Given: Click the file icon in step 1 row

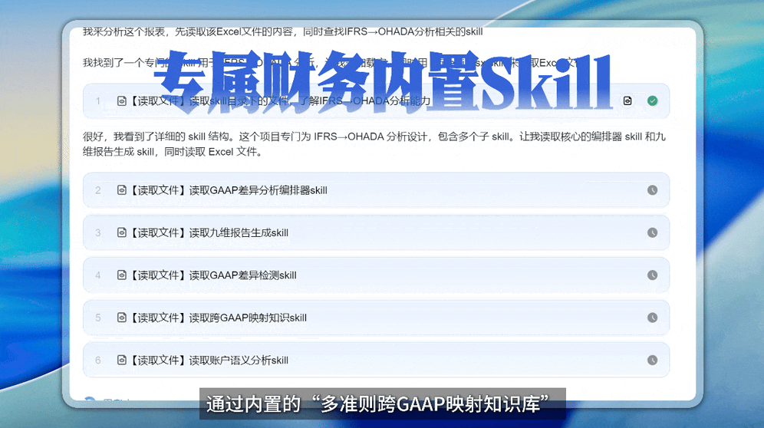Looking at the screenshot, I should pyautogui.click(x=122, y=101).
